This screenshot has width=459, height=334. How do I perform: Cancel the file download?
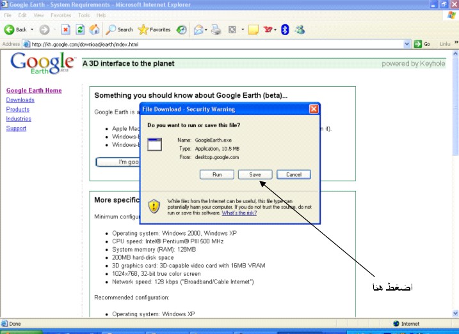(x=294, y=174)
